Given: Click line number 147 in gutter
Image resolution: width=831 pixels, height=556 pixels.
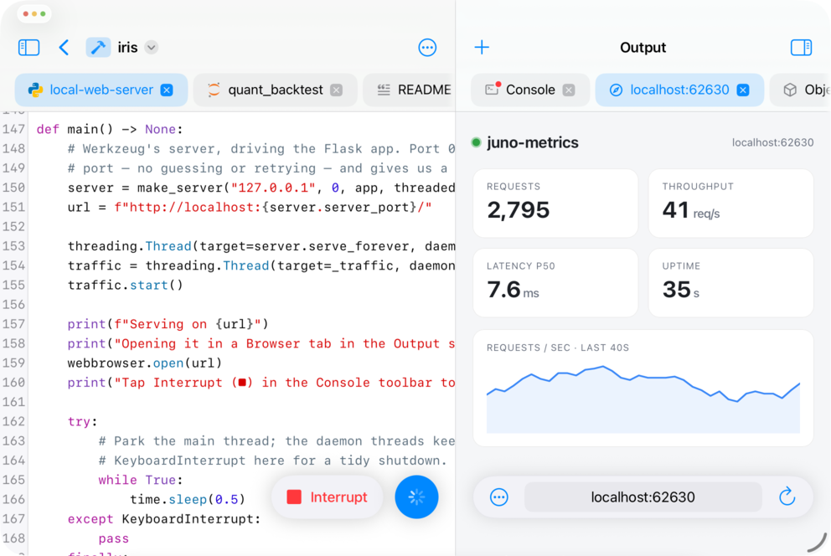Looking at the screenshot, I should click(x=13, y=129).
